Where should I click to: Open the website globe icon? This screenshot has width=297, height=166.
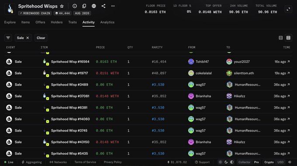point(94,6)
